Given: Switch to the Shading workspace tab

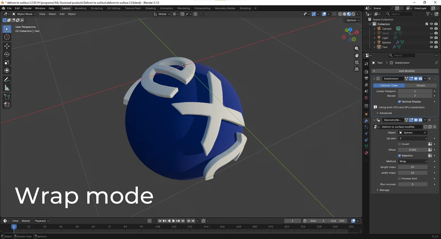Looking at the screenshot, I should point(150,8).
